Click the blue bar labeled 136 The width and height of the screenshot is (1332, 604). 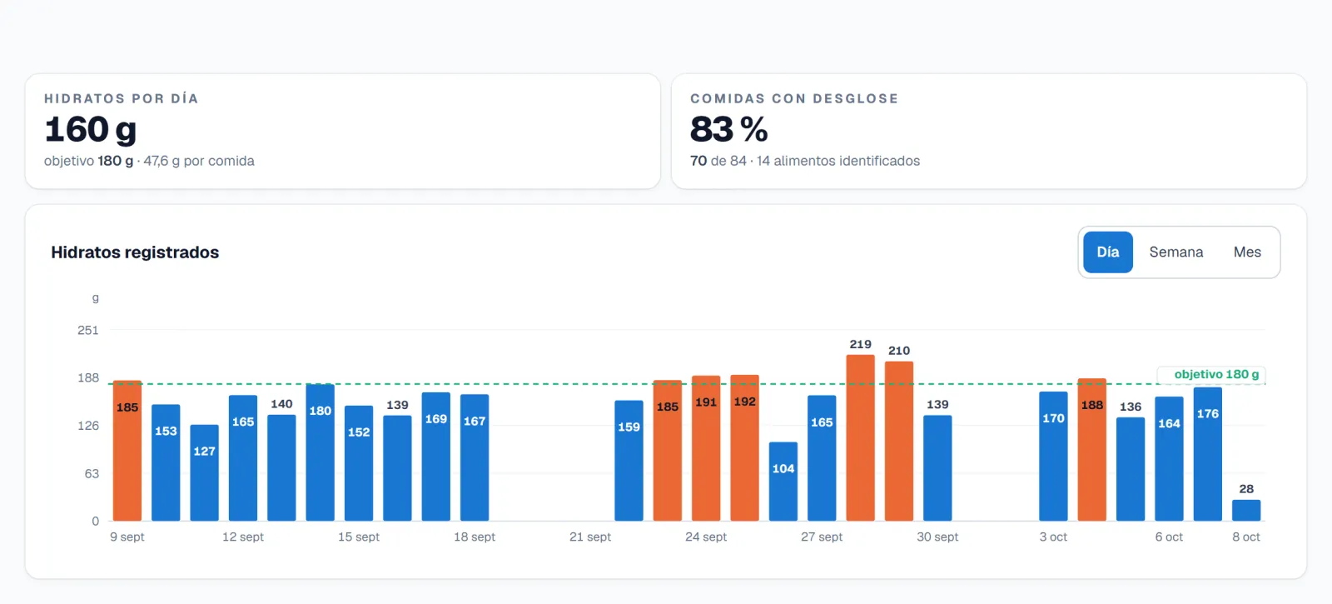(x=1131, y=470)
